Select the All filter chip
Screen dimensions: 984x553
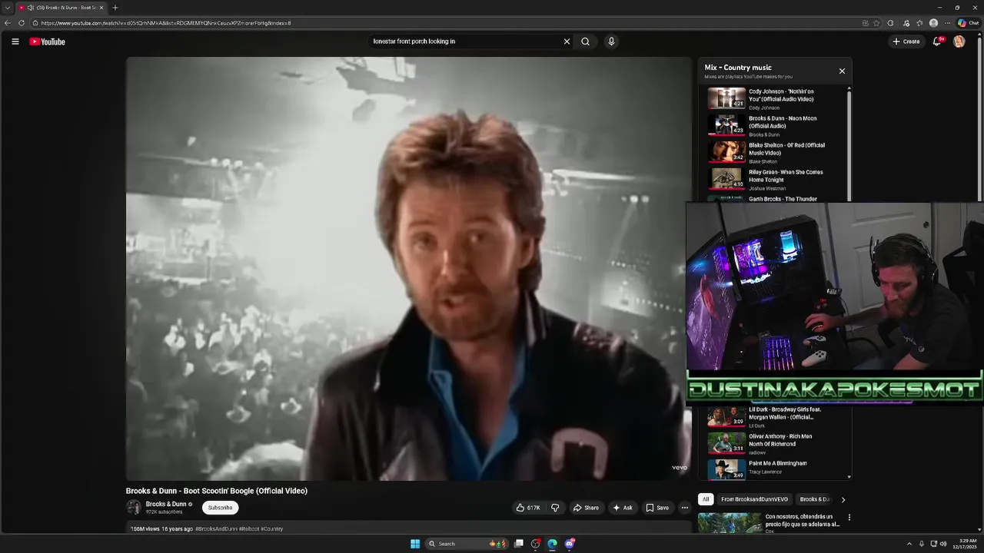(706, 499)
